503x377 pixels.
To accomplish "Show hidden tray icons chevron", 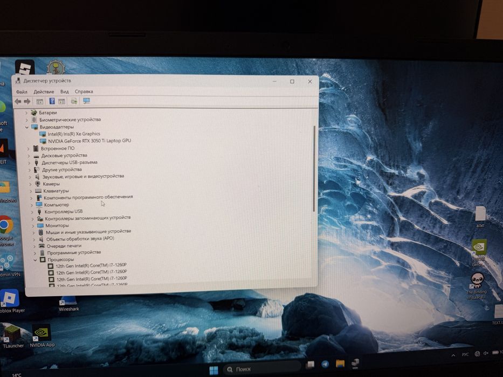I will (453, 355).
